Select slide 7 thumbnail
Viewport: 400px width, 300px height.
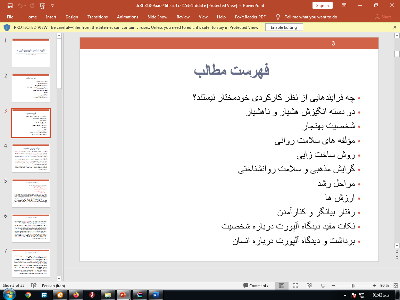[31, 263]
